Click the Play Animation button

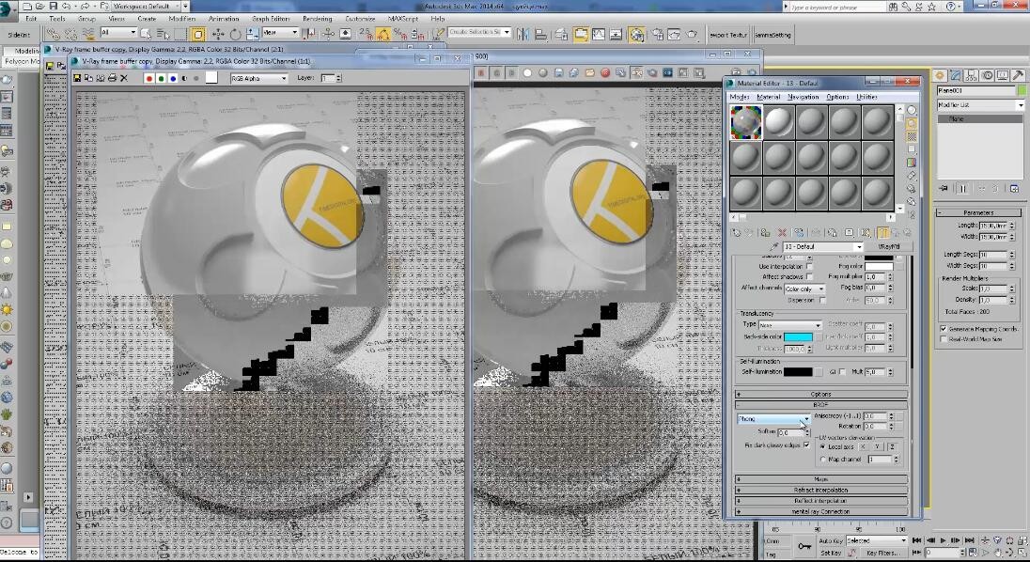943,540
